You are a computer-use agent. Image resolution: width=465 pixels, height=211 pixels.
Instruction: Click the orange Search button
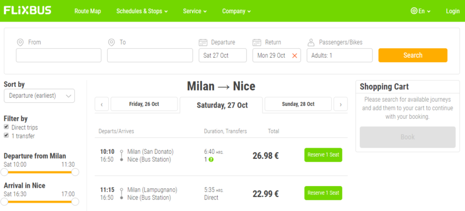413,55
